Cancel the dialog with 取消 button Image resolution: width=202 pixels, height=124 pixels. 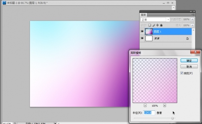click(189, 67)
